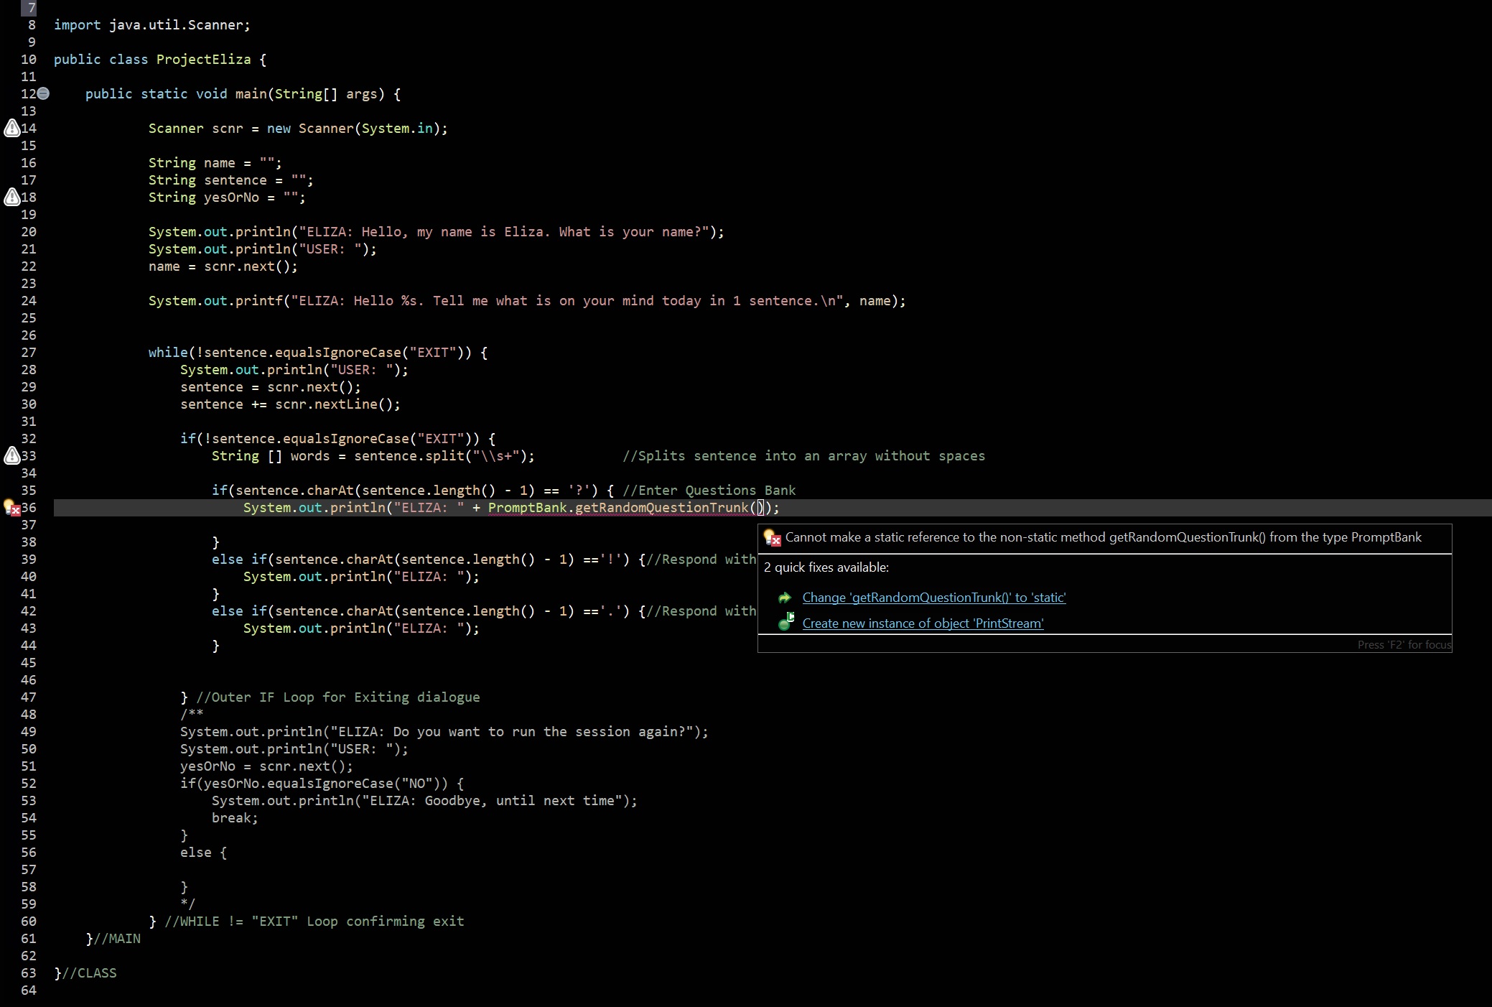
Task: Open quick fix 'Change getRandomQuestionTrunk() to static'
Action: coord(933,598)
